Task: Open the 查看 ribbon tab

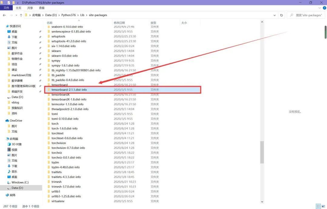Action: click(42, 8)
